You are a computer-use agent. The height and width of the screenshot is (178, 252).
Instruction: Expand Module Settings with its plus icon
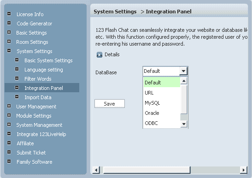pos(9,115)
